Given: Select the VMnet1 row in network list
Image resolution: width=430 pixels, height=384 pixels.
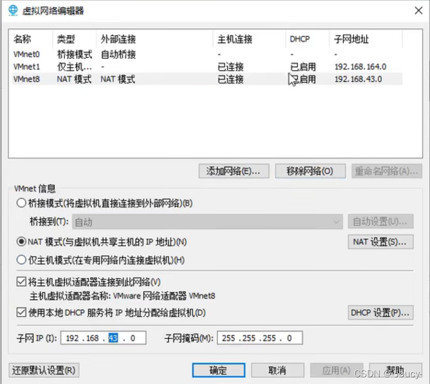Looking at the screenshot, I should coord(207,66).
